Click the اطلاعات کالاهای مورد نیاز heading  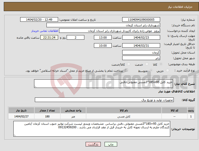pyautogui.click(x=177, y=91)
